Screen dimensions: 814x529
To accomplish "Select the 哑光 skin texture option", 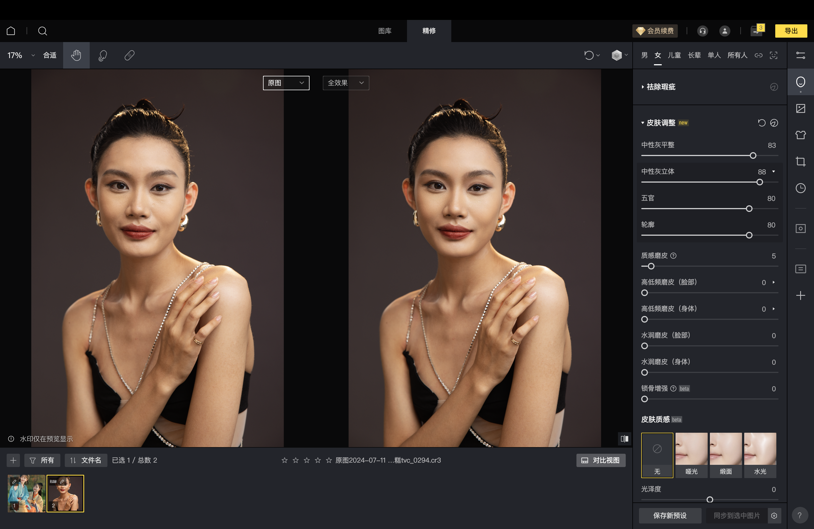I will point(691,455).
